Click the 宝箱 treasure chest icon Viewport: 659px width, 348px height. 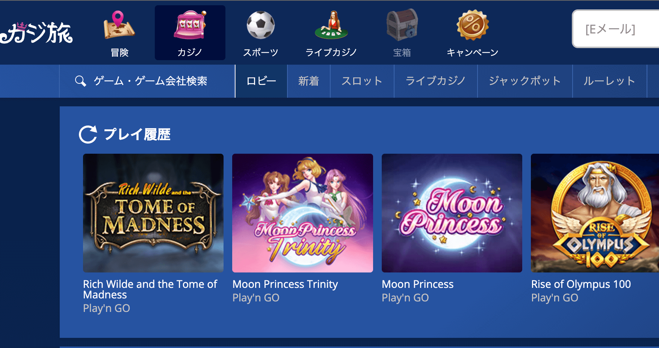402,25
